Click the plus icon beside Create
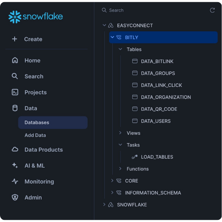222x222 pixels. [x=15, y=39]
